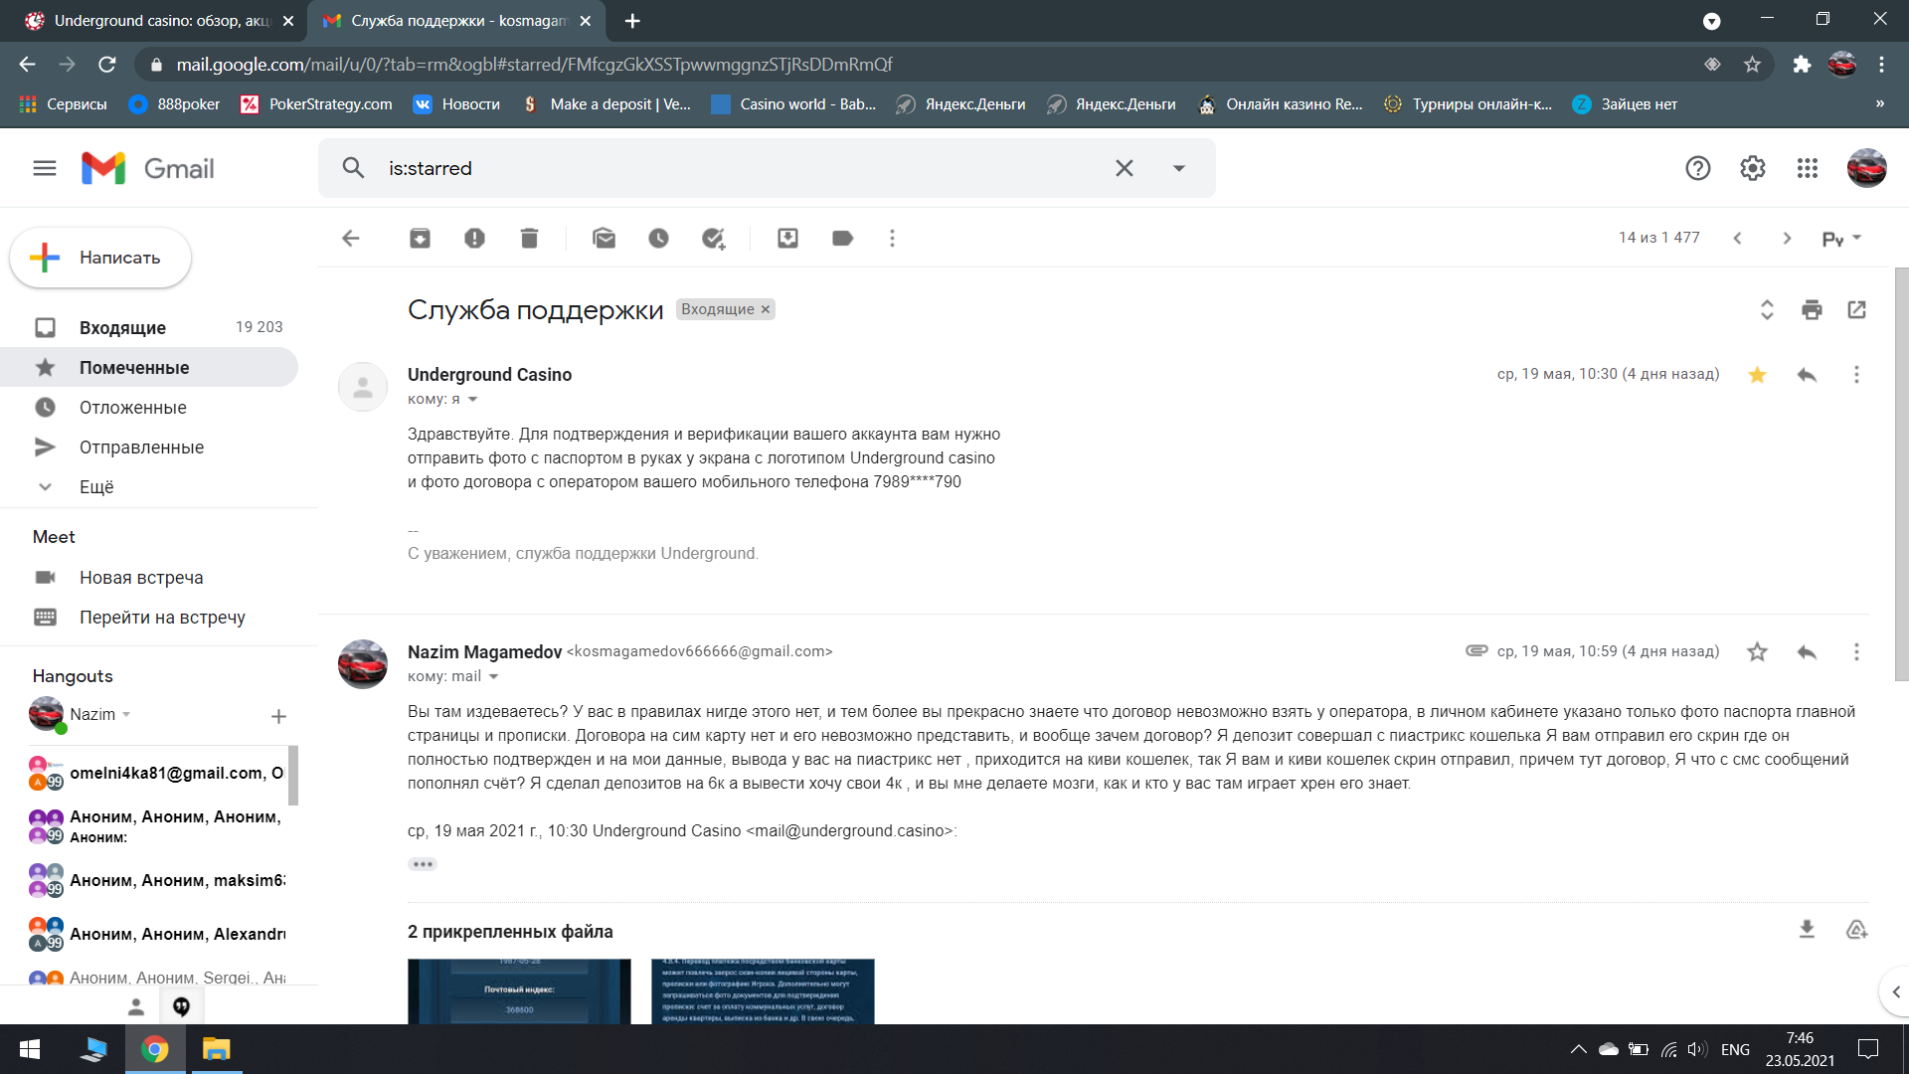Open Google apps grid

[1807, 168]
